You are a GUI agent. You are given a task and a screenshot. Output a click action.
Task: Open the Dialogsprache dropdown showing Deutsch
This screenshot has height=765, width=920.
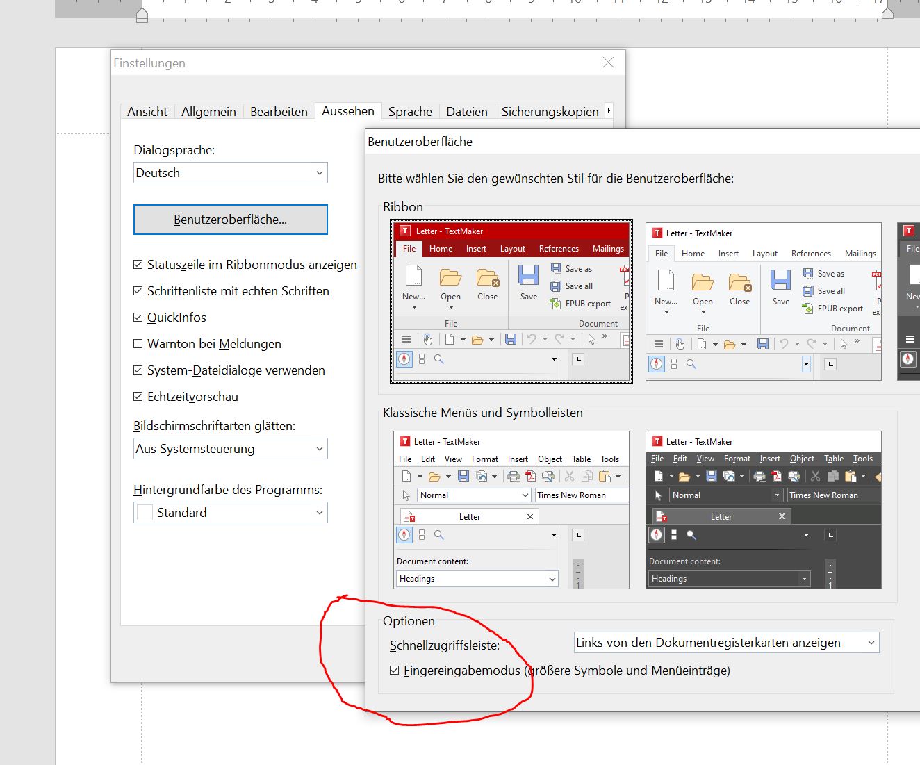(x=231, y=173)
